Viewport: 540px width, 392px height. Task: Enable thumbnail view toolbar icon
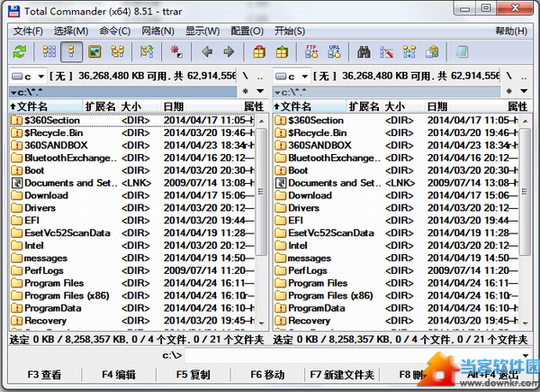94,51
